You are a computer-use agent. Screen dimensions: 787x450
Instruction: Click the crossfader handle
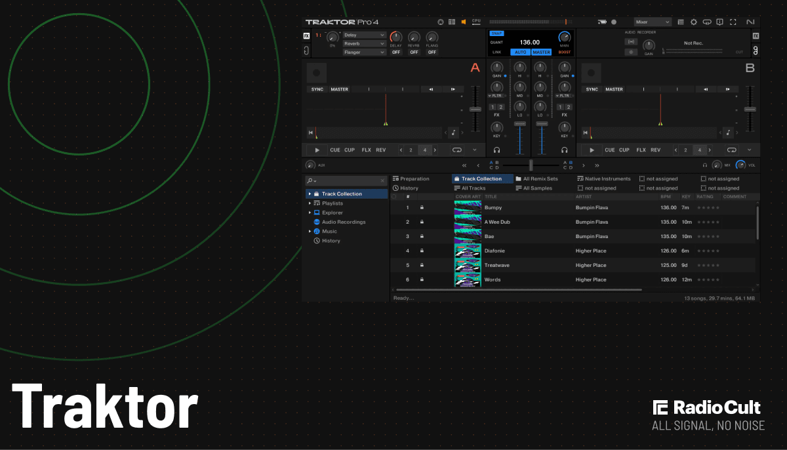531,165
